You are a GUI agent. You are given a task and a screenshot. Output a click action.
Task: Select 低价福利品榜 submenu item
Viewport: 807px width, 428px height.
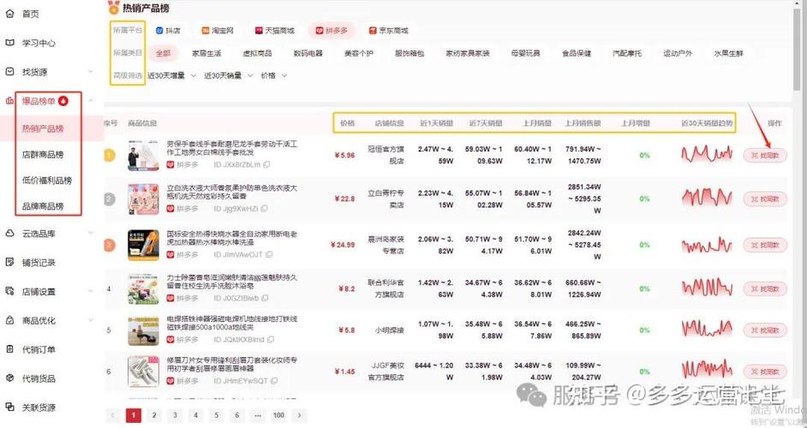tap(47, 180)
